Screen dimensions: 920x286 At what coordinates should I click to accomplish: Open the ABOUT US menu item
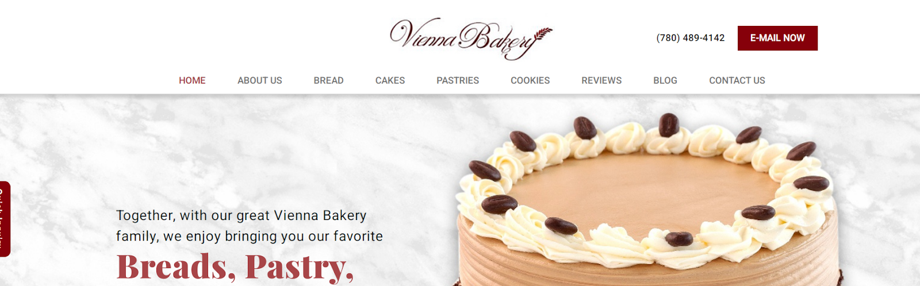260,80
